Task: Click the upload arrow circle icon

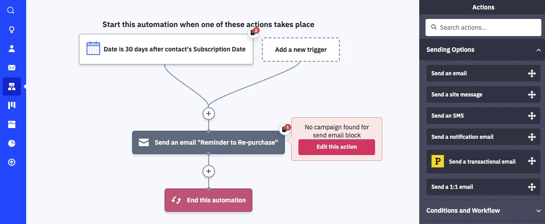Action: click(11, 162)
